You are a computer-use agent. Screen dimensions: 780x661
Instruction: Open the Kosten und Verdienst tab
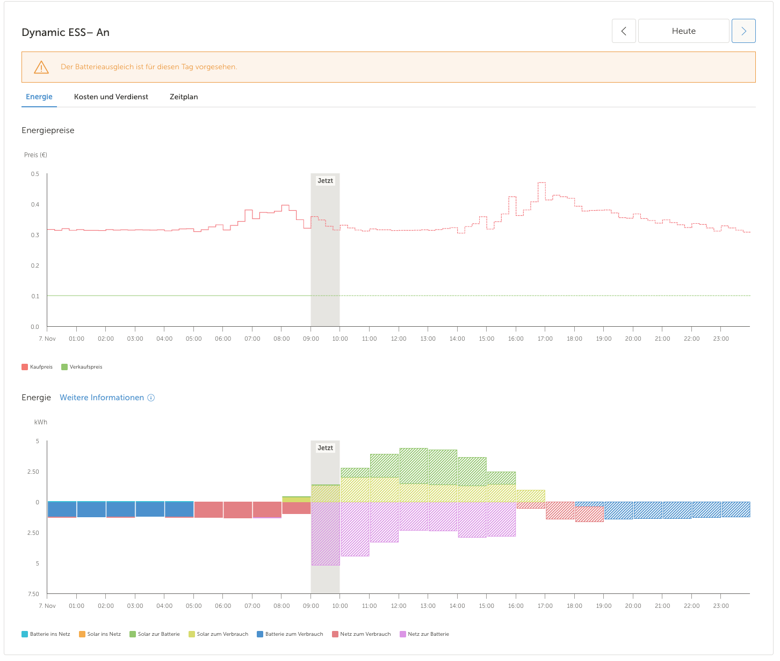click(x=111, y=97)
